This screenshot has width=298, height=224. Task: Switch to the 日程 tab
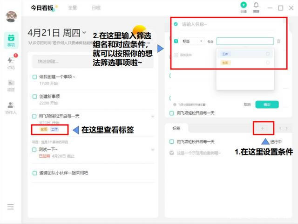tap(96, 8)
